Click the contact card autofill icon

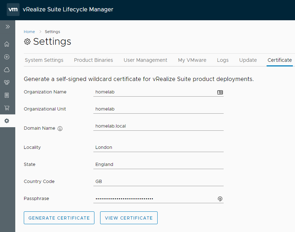pyautogui.click(x=220, y=92)
